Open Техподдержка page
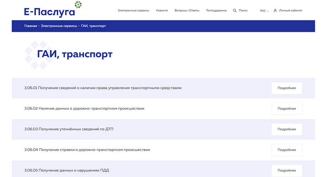The image size is (323, 177). tap(216, 11)
